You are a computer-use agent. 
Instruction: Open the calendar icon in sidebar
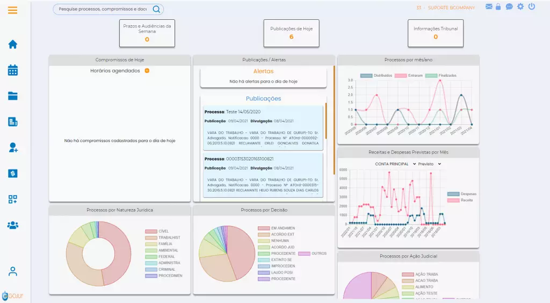point(13,70)
